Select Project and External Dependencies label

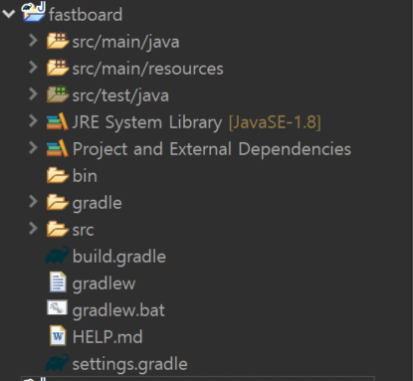(212, 149)
